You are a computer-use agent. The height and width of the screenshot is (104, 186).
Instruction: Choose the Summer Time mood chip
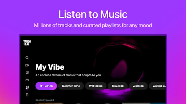tap(71, 86)
